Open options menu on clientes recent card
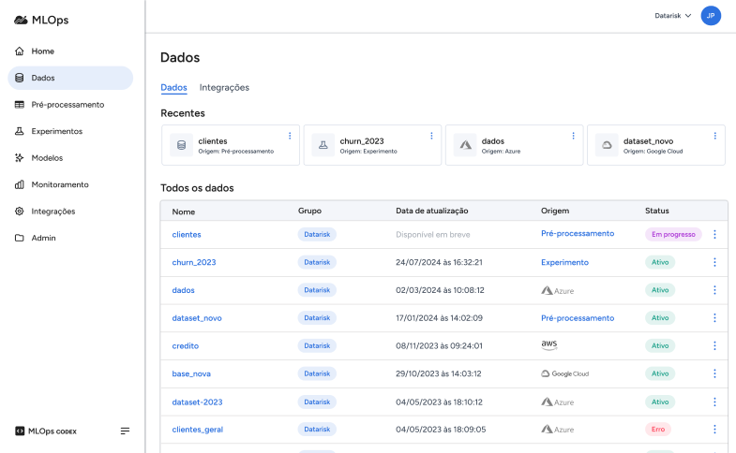Image resolution: width=736 pixels, height=453 pixels. click(290, 136)
